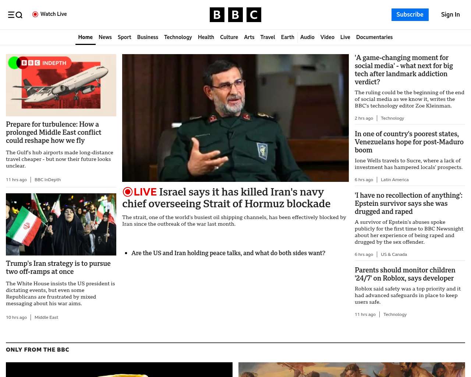Open the menu and search icon
The width and height of the screenshot is (471, 377).
coord(15,15)
